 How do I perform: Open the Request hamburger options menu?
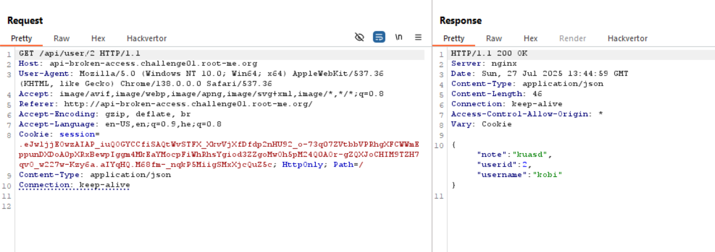(x=418, y=37)
